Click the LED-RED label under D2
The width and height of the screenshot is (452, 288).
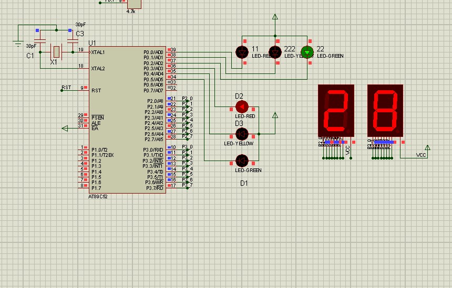pyautogui.click(x=245, y=116)
